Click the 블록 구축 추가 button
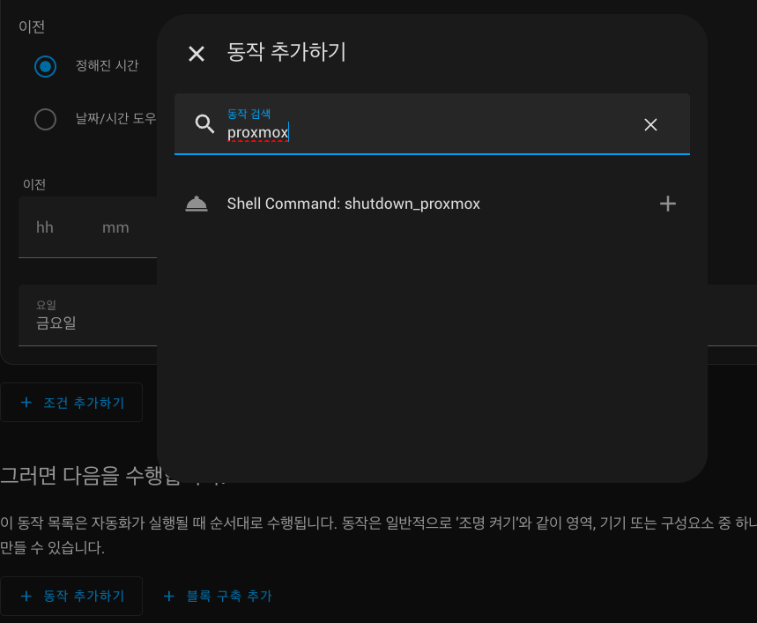Image resolution: width=757 pixels, height=623 pixels. point(219,597)
